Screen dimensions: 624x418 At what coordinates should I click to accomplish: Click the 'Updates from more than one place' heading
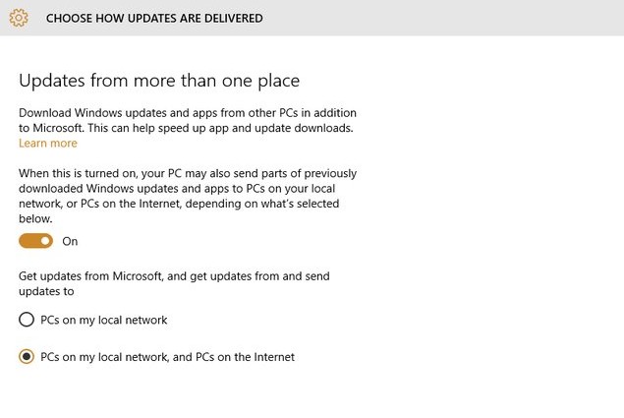[159, 81]
